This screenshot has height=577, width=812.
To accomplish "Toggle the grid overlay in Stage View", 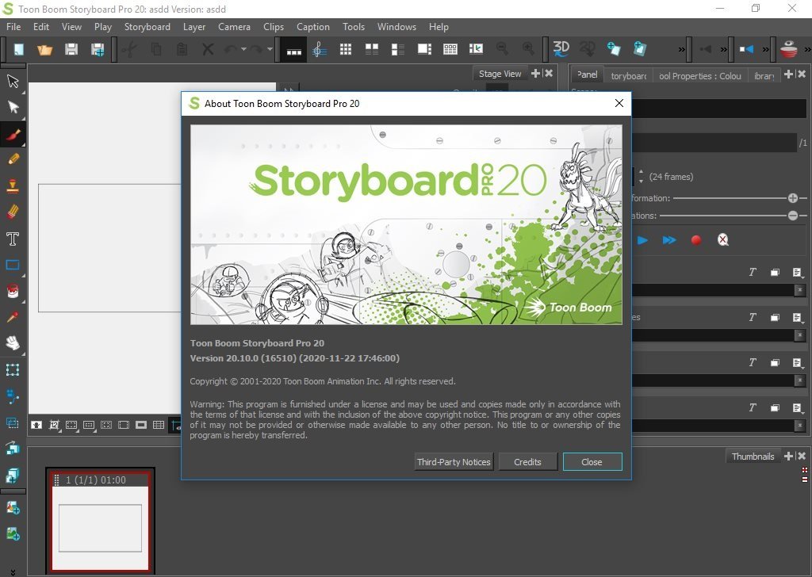I will [159, 425].
